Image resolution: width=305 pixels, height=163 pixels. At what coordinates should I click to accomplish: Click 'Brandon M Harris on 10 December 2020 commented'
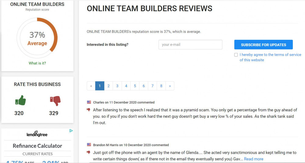pyautogui.click(x=131, y=145)
